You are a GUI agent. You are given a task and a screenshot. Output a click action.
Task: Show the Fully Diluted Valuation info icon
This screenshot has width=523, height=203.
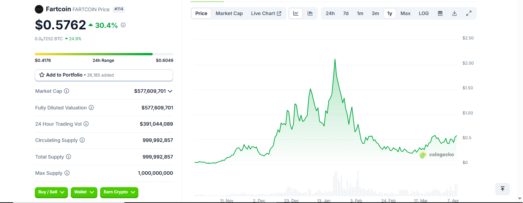(x=91, y=107)
